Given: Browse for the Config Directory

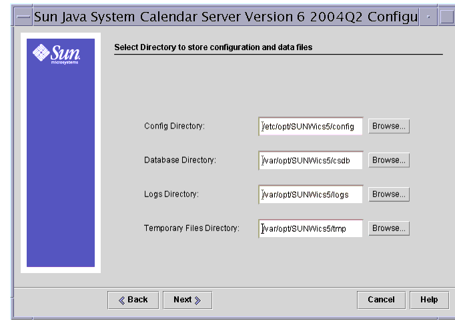Looking at the screenshot, I should [389, 127].
